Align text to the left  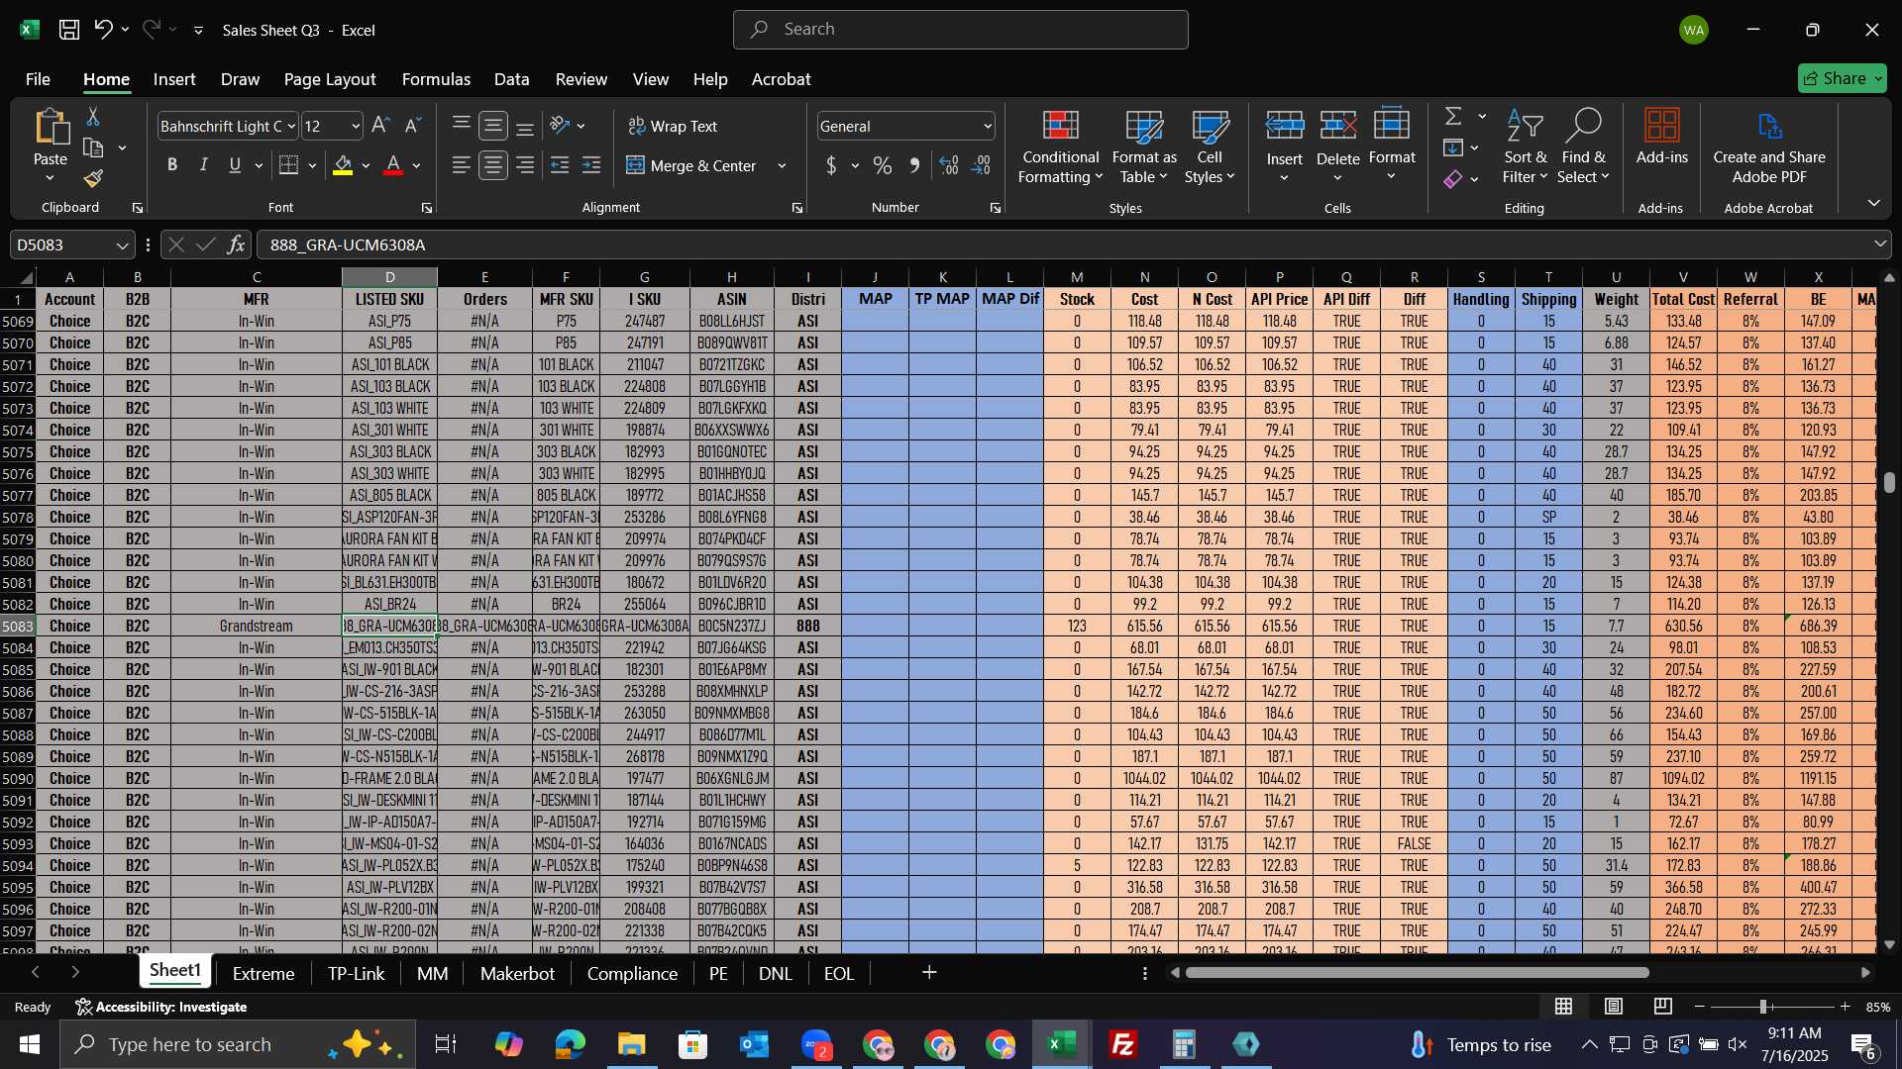coord(461,165)
